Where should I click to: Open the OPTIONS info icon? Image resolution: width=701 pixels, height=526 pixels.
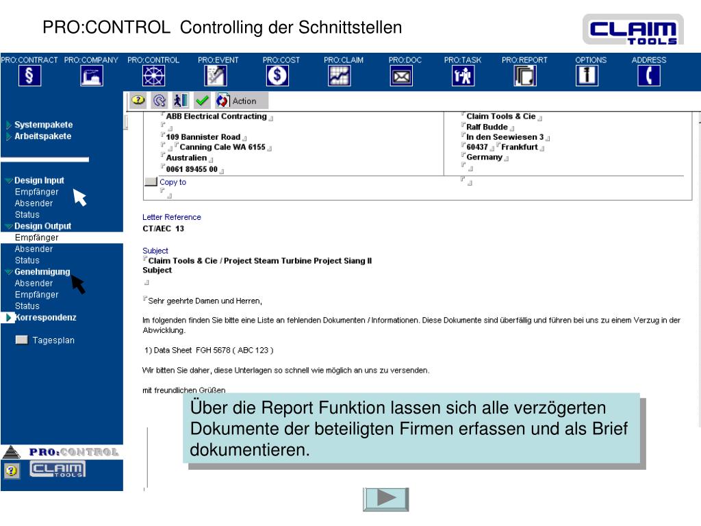(x=587, y=75)
